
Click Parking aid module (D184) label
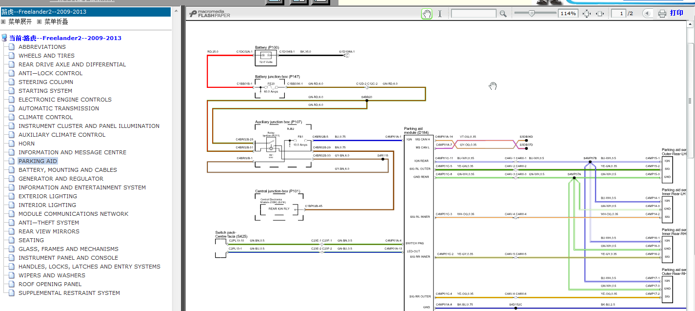point(417,130)
